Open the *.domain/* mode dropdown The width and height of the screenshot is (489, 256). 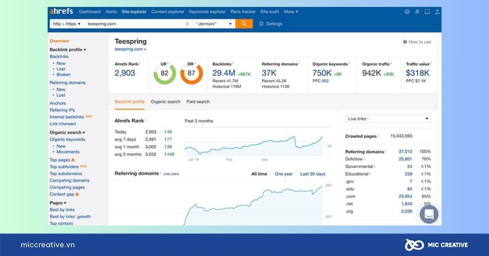pos(214,24)
